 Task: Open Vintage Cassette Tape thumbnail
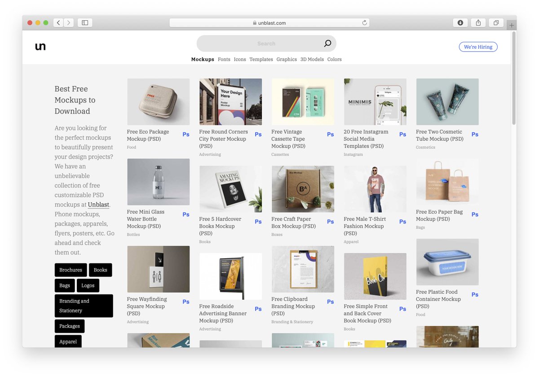click(x=303, y=102)
